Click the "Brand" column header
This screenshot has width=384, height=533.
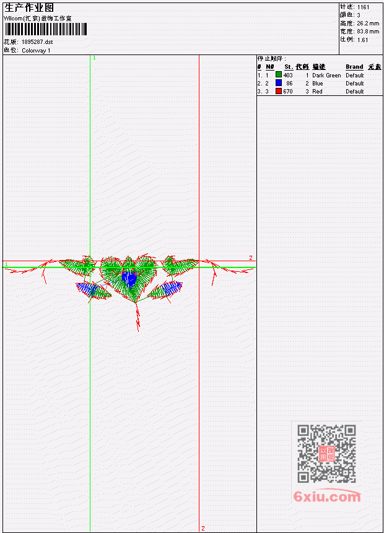pyautogui.click(x=354, y=67)
